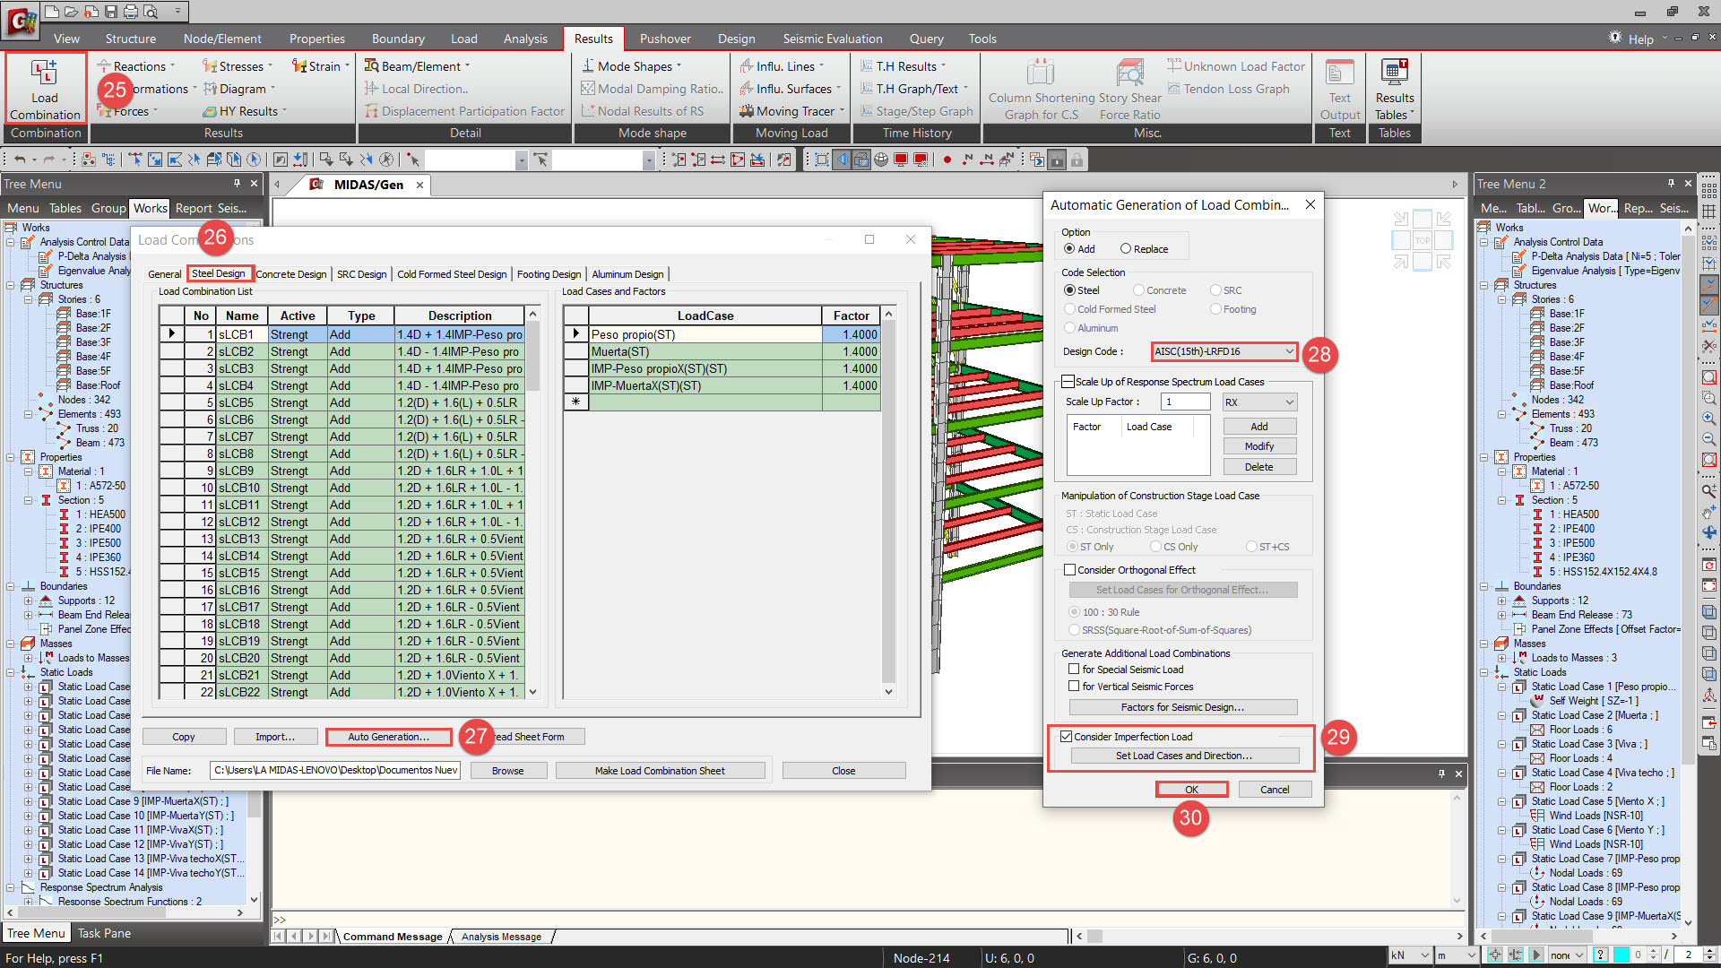Collapse the Stories node in Tree Menu 2
The image size is (1721, 968).
[1501, 299]
